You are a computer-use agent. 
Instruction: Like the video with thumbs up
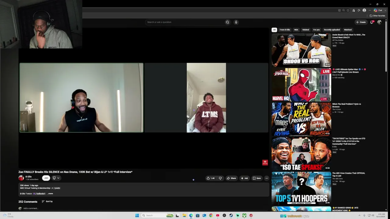211,178
